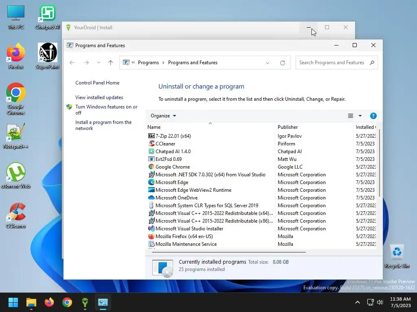Go forward in Programs and Features
This screenshot has width=417, height=312.
coord(86,63)
